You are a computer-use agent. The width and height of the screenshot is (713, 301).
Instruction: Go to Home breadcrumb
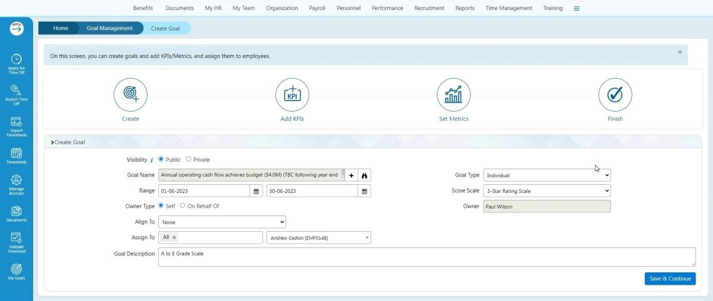pos(61,28)
